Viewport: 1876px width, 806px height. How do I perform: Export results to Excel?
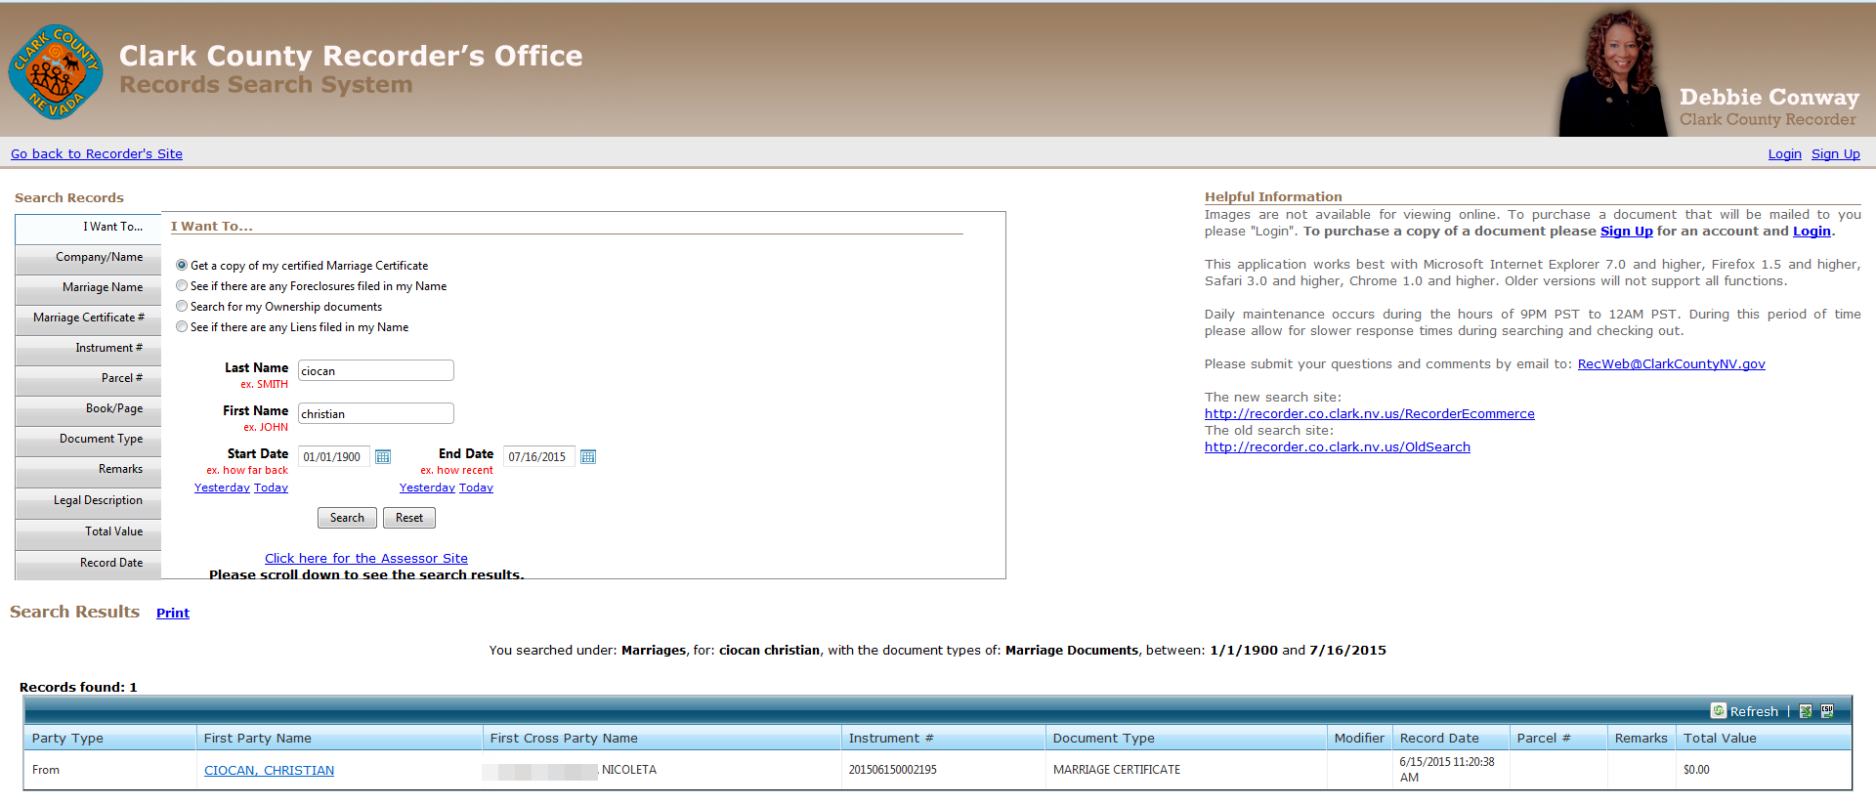1806,711
